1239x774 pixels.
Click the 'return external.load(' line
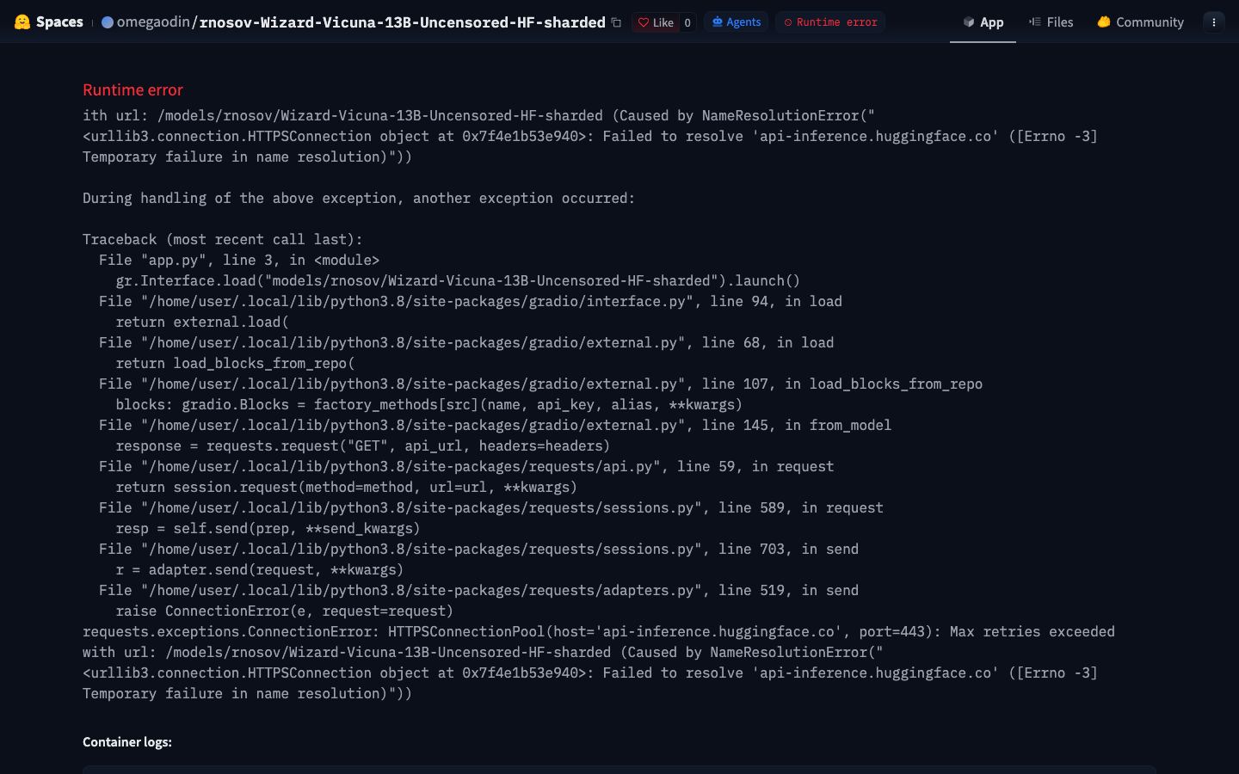coord(202,322)
